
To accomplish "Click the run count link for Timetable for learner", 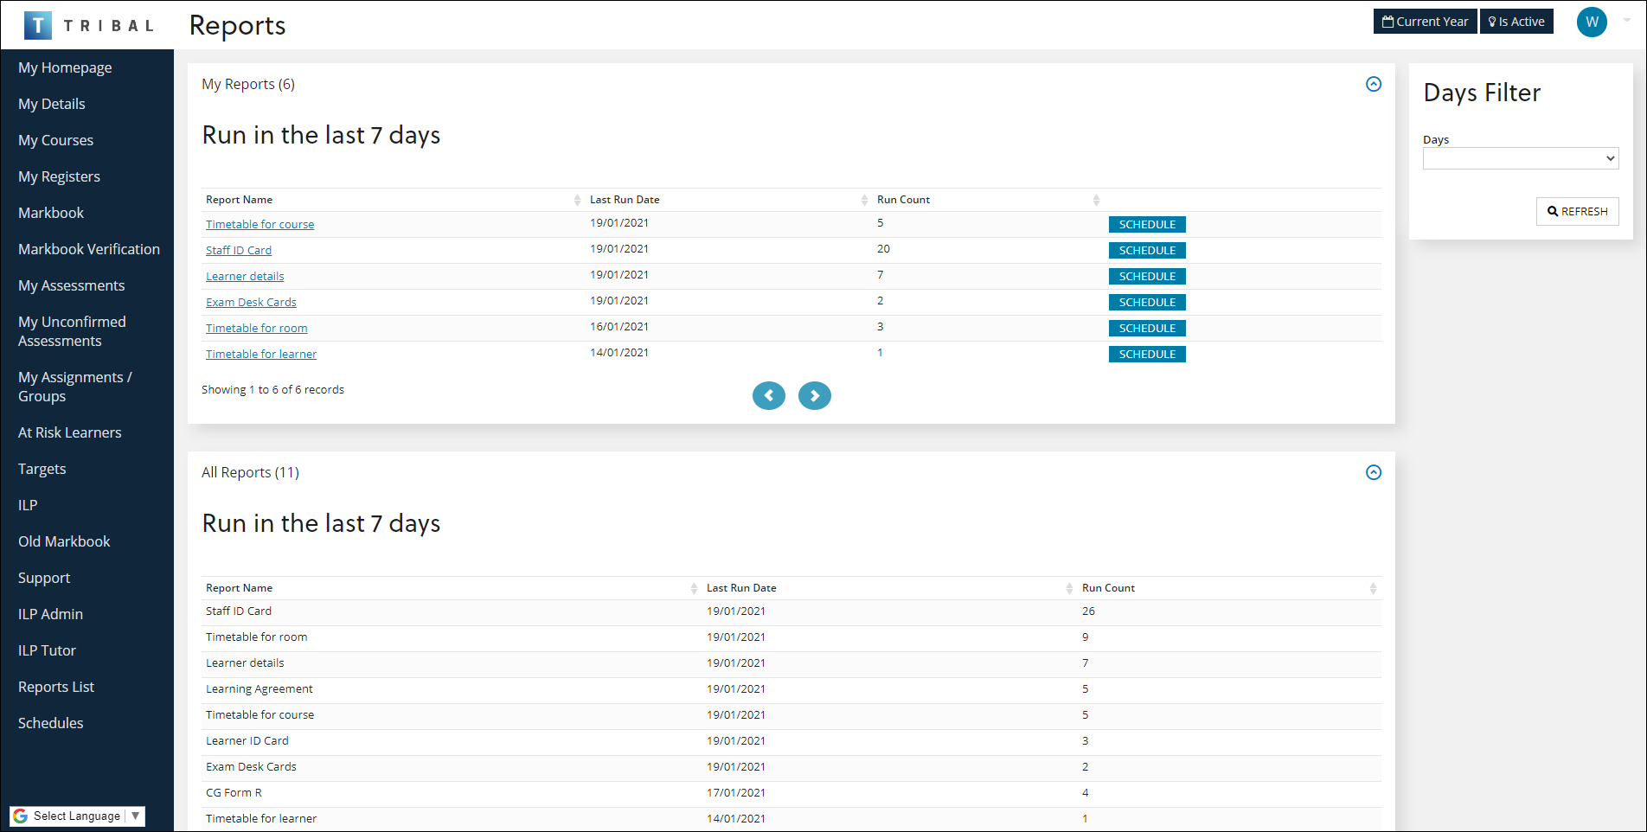I will [x=880, y=353].
